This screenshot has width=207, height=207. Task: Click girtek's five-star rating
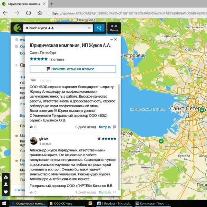pyautogui.click(x=109, y=139)
